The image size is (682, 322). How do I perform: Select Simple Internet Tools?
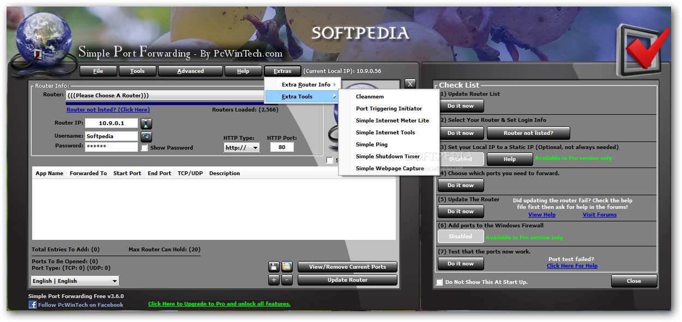pyautogui.click(x=388, y=133)
